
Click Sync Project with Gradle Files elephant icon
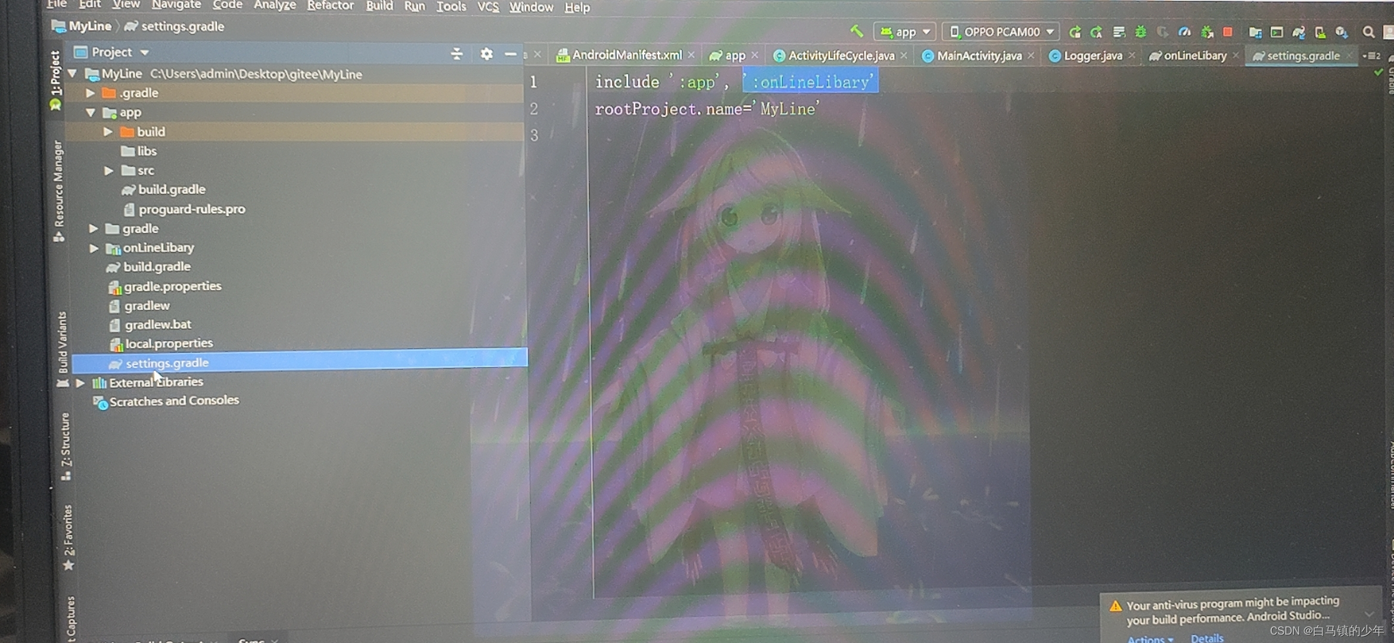coord(1299,32)
